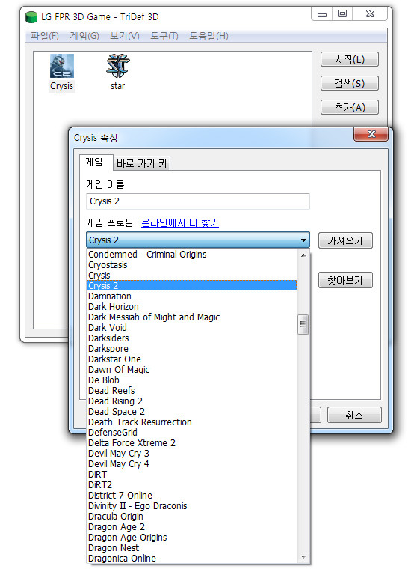Choose Dragon Age Origins profile

tap(128, 538)
